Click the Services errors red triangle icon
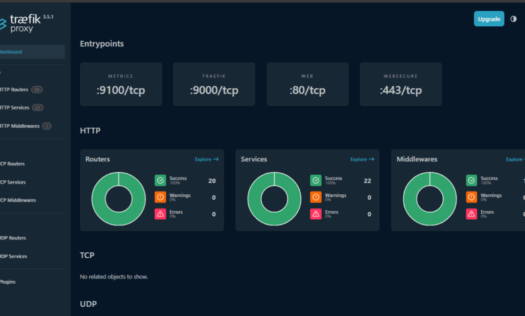The width and height of the screenshot is (525, 316). coord(316,214)
